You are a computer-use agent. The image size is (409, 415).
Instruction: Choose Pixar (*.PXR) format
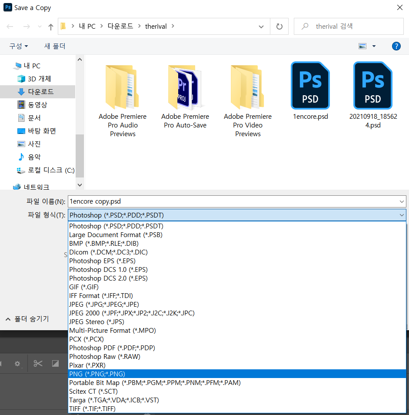[237, 365]
